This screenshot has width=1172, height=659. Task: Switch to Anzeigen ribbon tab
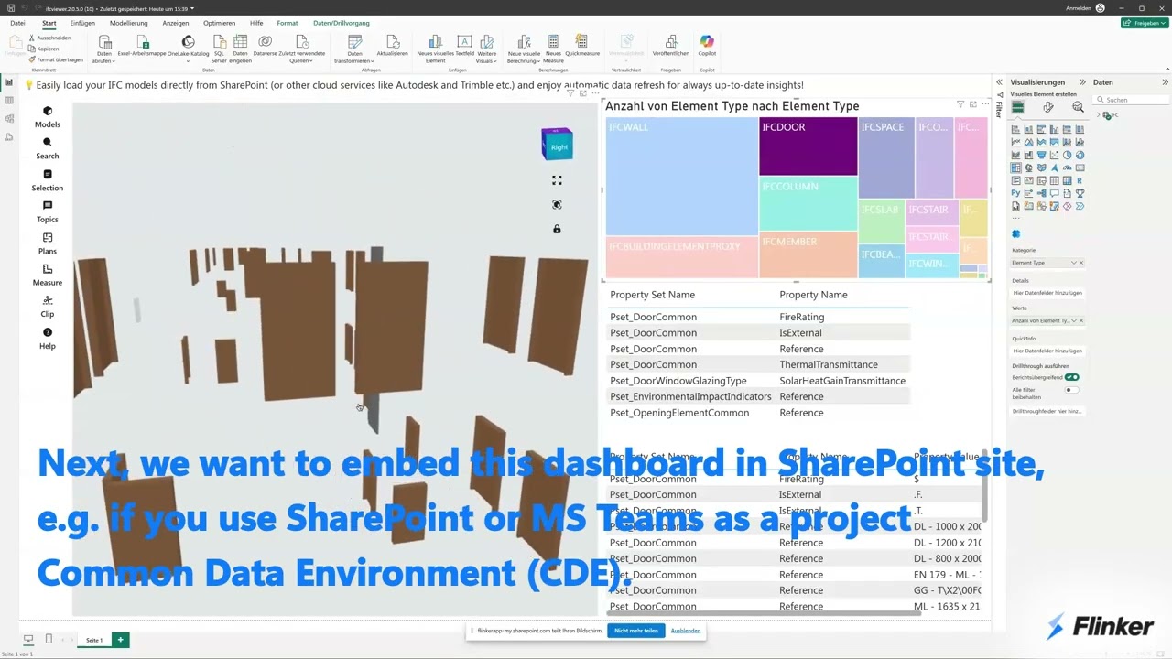[176, 23]
